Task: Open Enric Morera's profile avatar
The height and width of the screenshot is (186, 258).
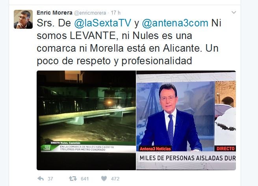Action: coord(23,19)
